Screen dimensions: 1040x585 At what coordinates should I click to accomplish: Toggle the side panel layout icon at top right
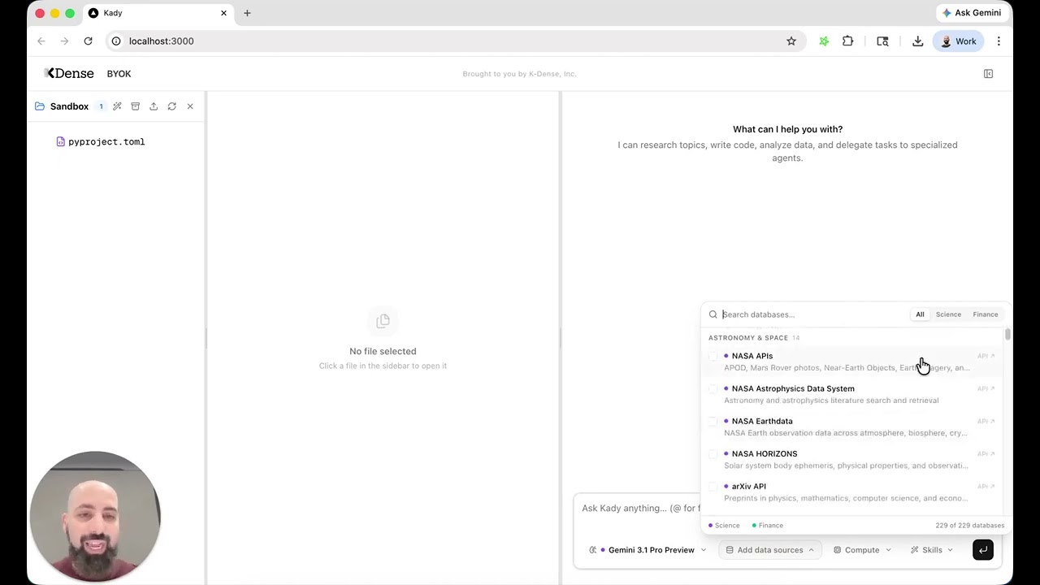988,74
